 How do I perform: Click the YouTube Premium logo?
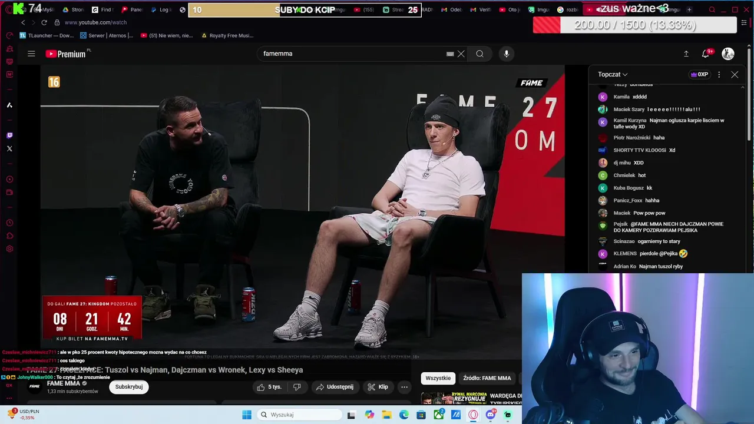[66, 54]
